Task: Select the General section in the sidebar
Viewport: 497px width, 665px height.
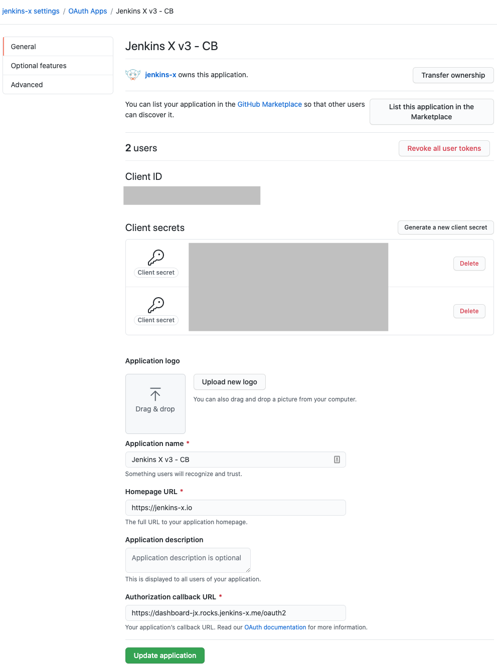Action: (x=23, y=46)
